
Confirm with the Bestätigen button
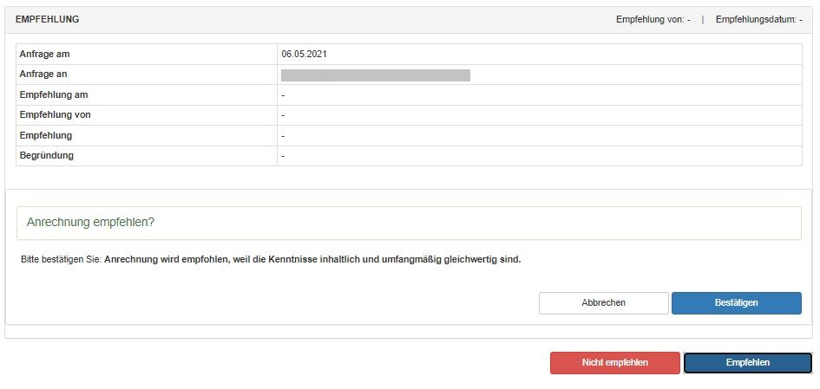pyautogui.click(x=736, y=303)
